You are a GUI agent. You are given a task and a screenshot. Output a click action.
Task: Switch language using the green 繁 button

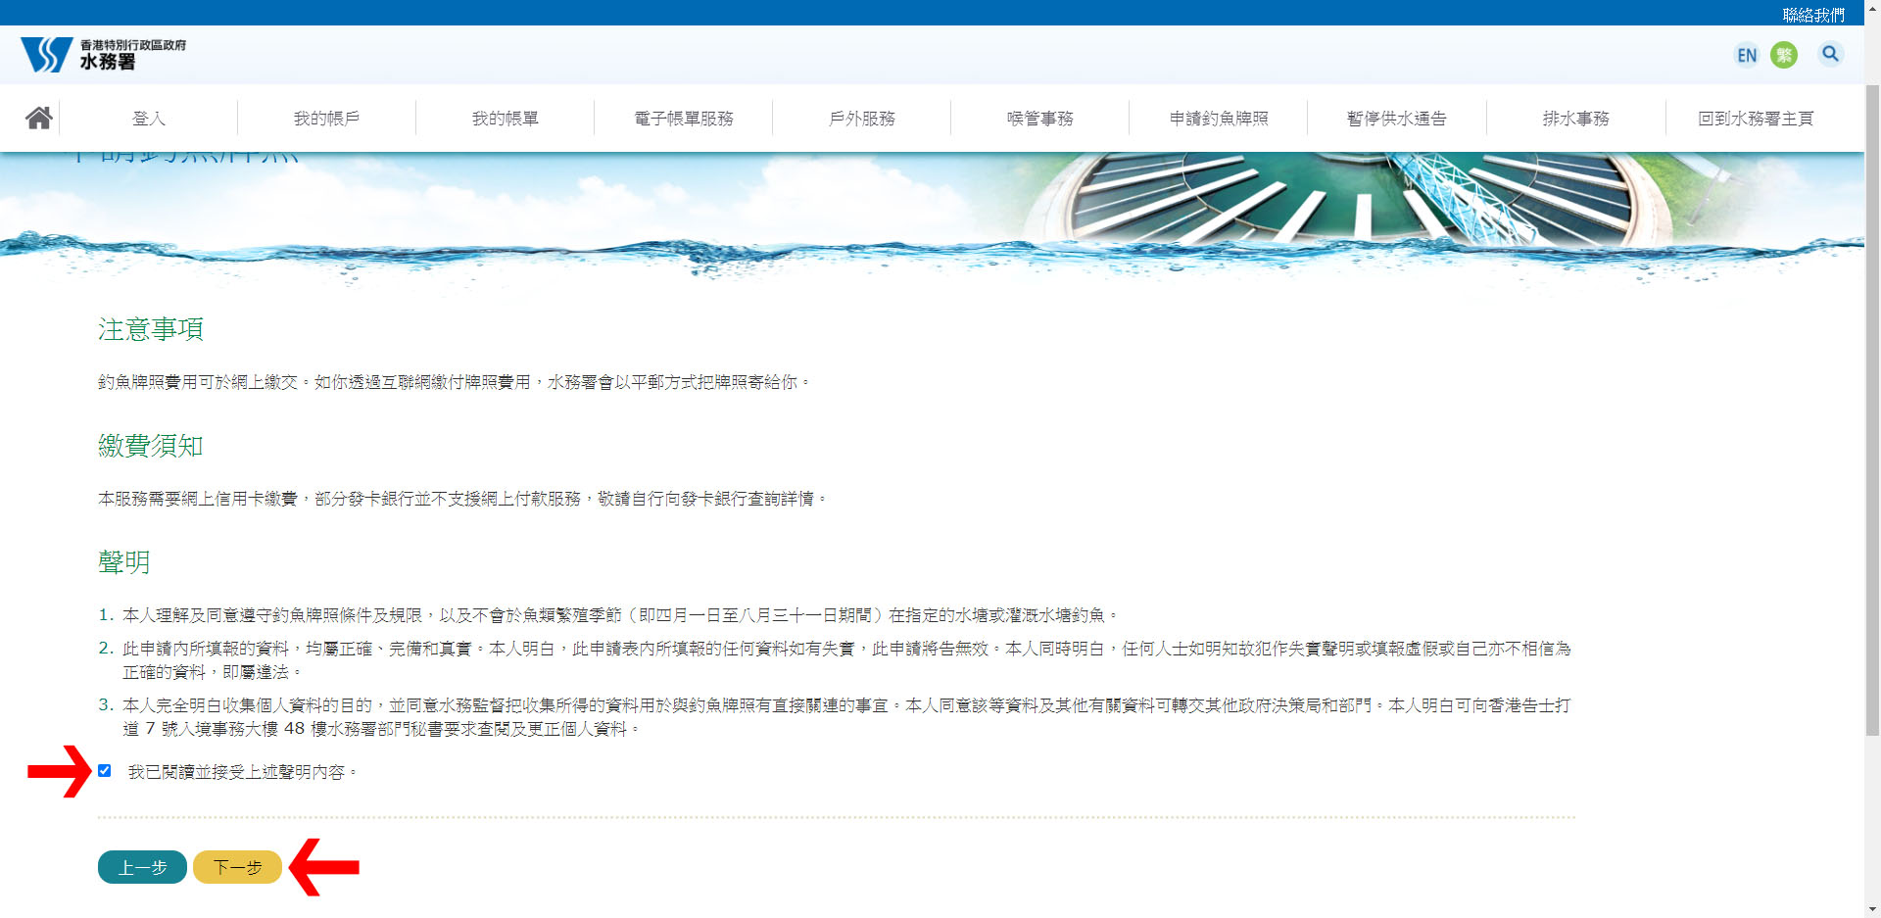(1785, 55)
